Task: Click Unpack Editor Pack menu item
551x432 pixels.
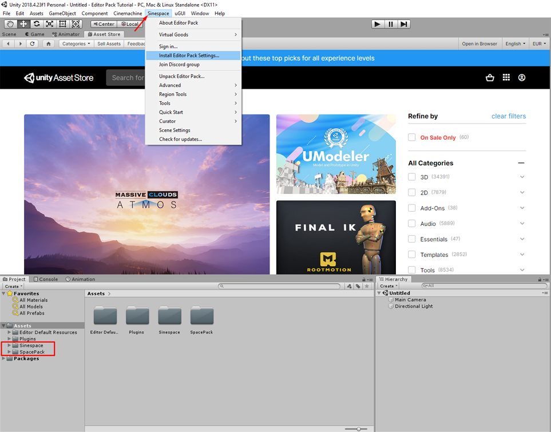Action: click(193, 76)
